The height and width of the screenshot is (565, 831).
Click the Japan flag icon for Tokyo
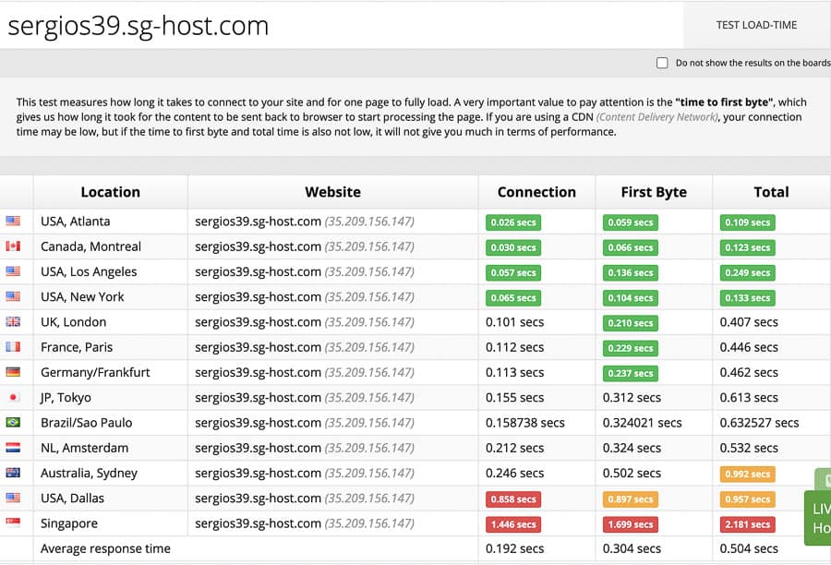tap(13, 398)
